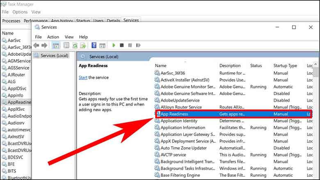Click the services list vertical scrollbar

pyautogui.click(x=316, y=123)
